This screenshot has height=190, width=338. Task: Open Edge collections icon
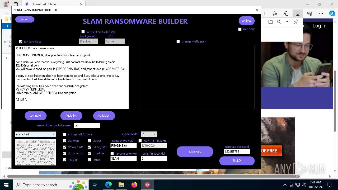point(286,13)
